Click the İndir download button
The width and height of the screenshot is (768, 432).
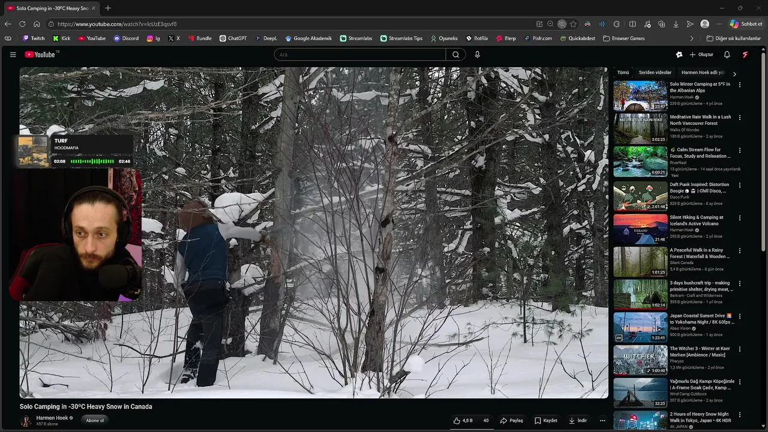[578, 421]
